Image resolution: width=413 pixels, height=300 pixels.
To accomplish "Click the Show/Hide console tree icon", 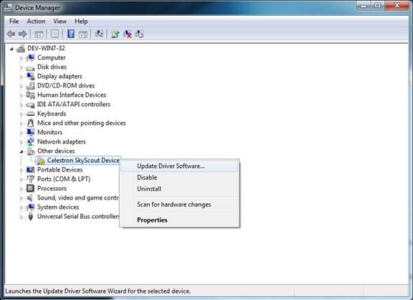I will click(x=39, y=34).
